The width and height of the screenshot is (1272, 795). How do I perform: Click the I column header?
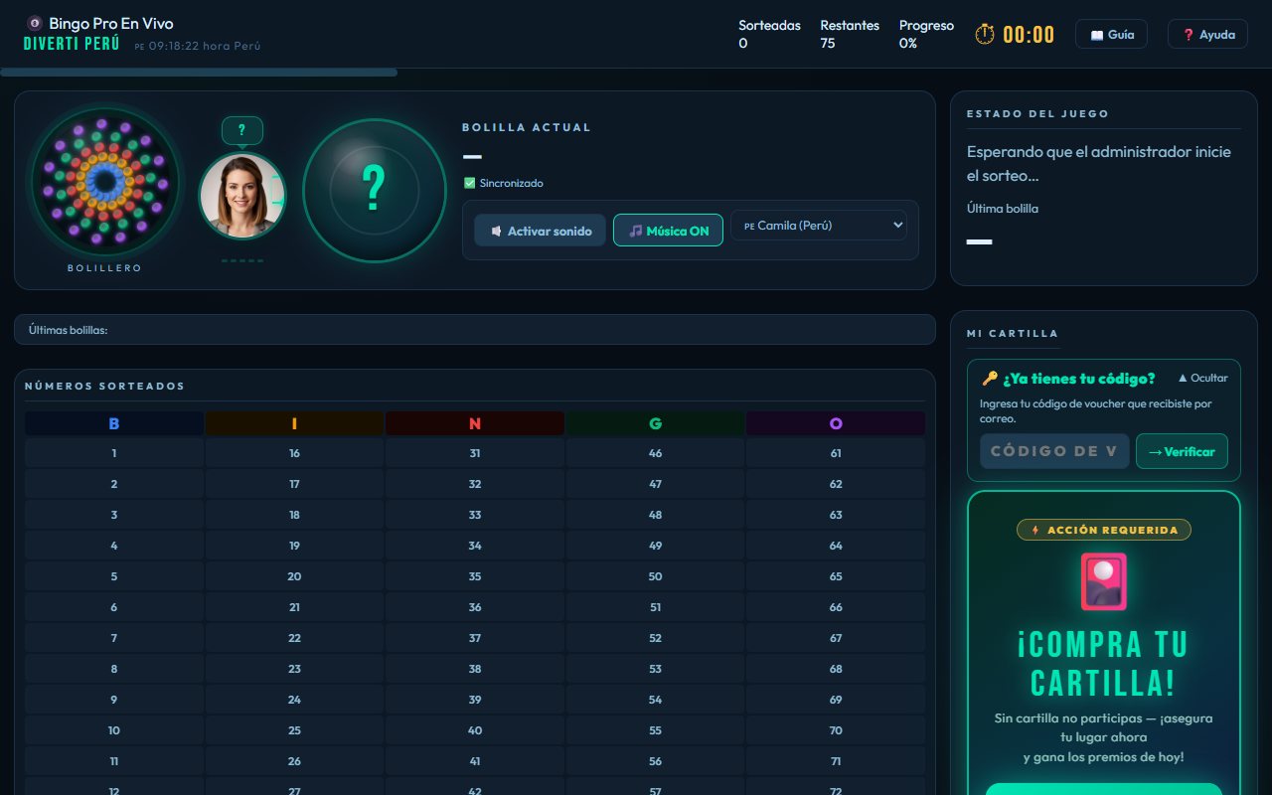pos(294,423)
